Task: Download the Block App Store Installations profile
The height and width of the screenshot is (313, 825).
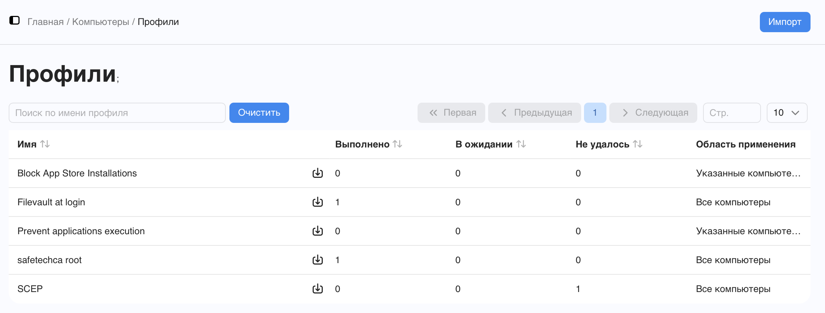Action: pos(318,173)
